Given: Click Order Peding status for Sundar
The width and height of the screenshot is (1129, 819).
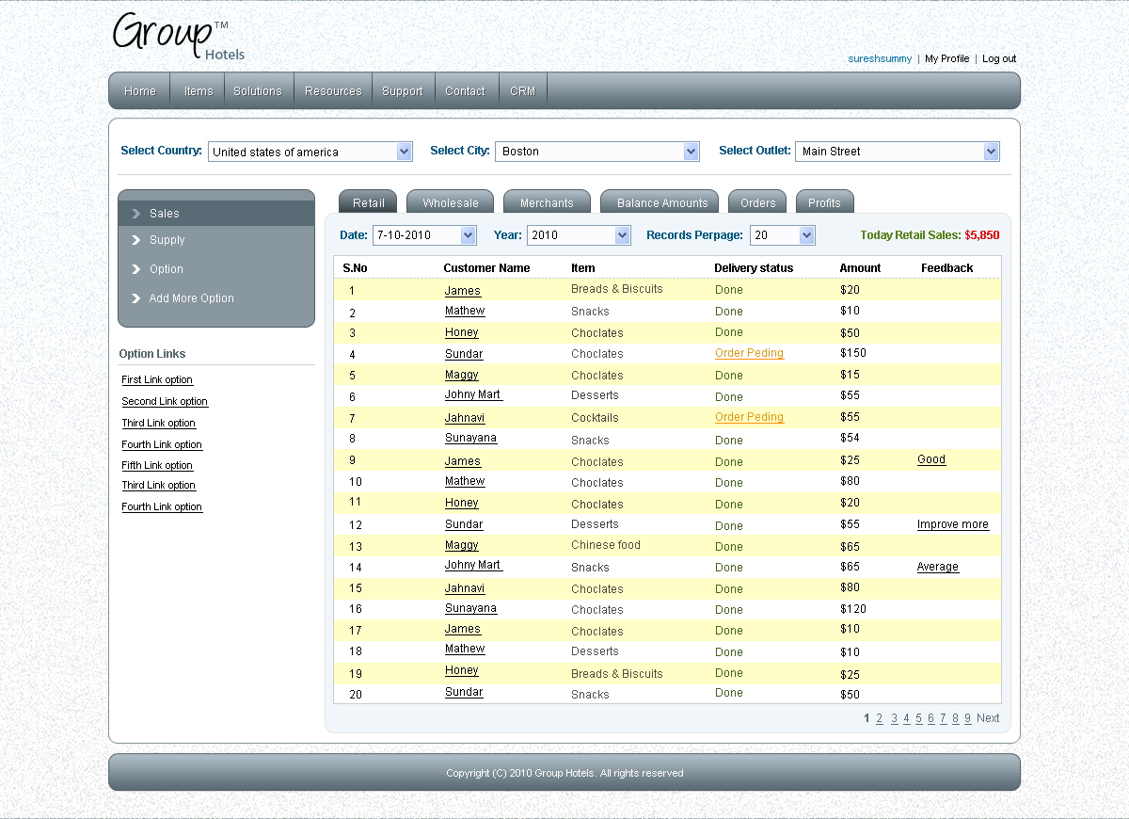Looking at the screenshot, I should [749, 353].
